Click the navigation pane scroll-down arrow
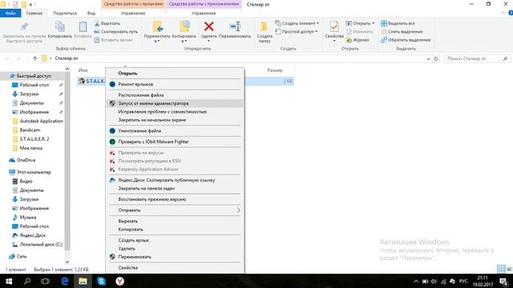This screenshot has width=513, height=288. (x=67, y=262)
